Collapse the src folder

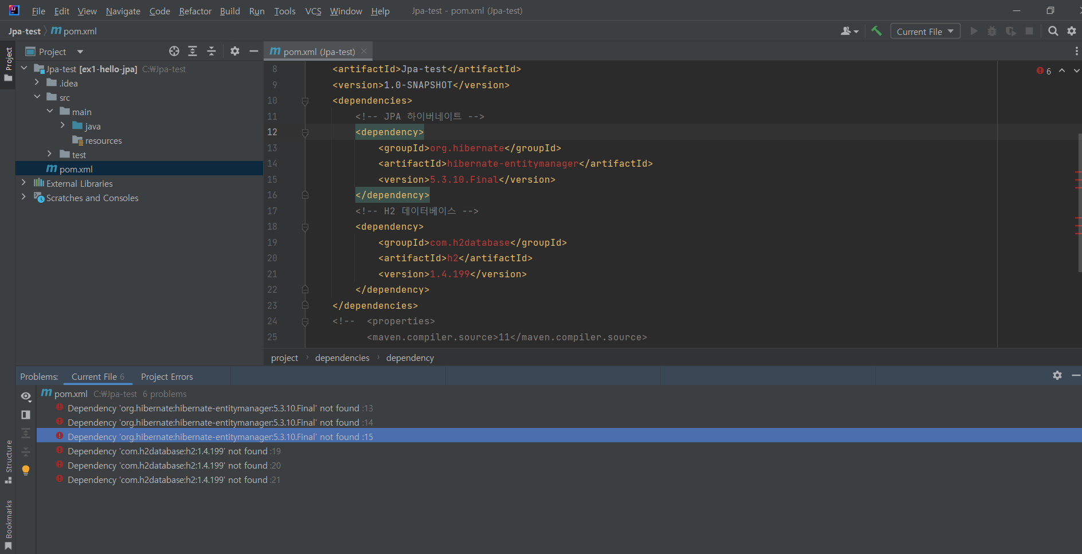pos(37,97)
